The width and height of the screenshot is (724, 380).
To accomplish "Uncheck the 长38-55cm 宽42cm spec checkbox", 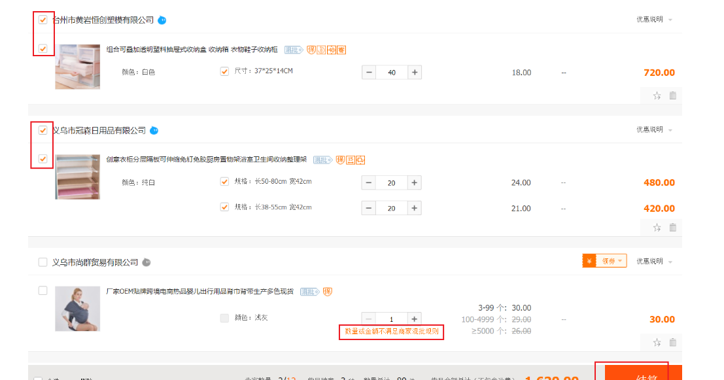I will coord(224,207).
